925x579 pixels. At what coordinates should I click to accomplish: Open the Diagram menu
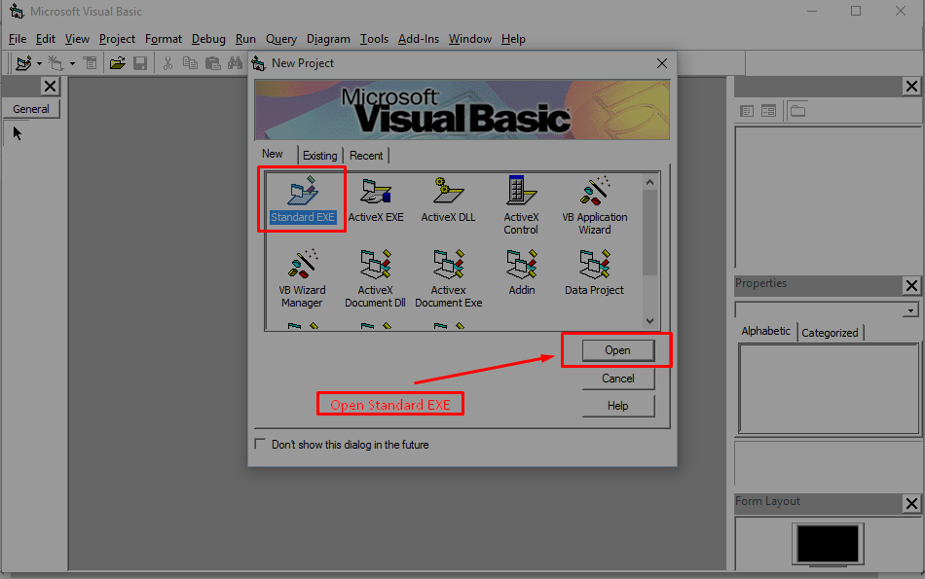(x=328, y=39)
